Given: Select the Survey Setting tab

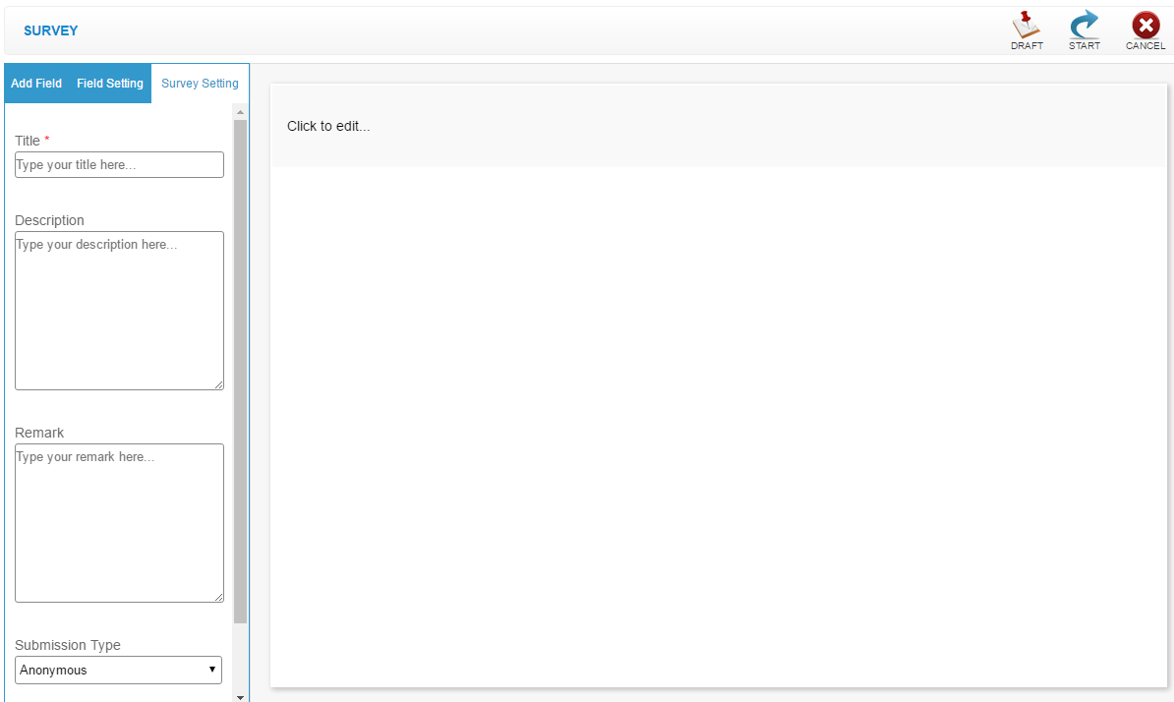Looking at the screenshot, I should [200, 83].
